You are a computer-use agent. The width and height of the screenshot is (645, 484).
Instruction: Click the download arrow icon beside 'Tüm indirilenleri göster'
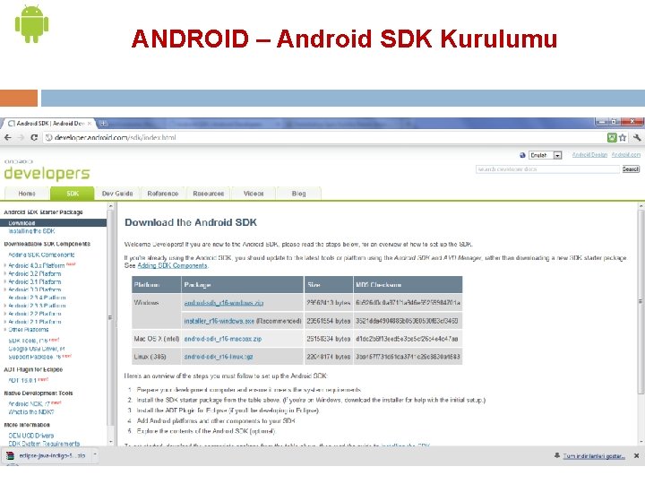[x=557, y=455]
